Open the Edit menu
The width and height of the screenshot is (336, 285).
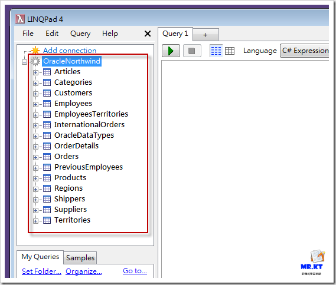pos(52,34)
